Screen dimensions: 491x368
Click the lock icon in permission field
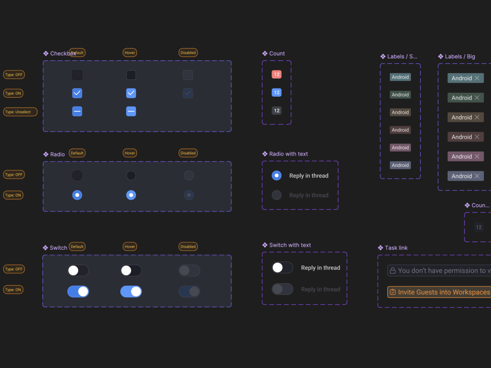pyautogui.click(x=393, y=271)
